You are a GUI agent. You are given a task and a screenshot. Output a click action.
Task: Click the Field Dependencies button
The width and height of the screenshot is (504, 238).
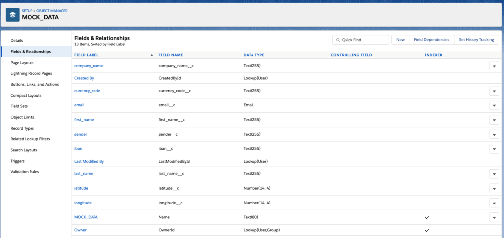click(x=432, y=40)
